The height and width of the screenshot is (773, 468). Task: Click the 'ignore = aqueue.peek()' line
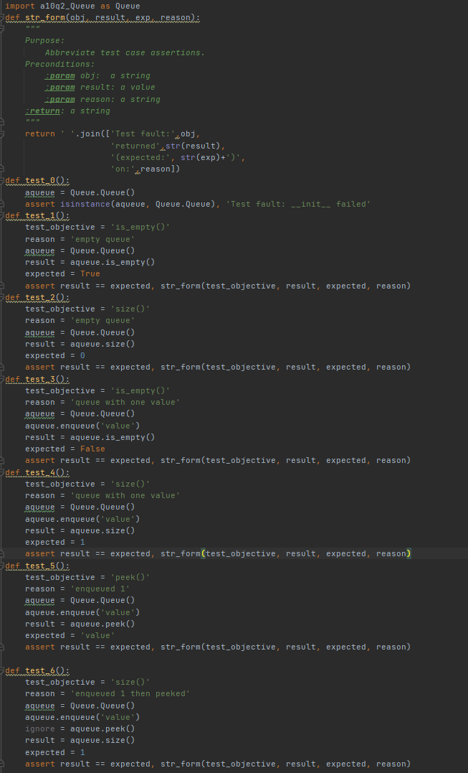80,729
